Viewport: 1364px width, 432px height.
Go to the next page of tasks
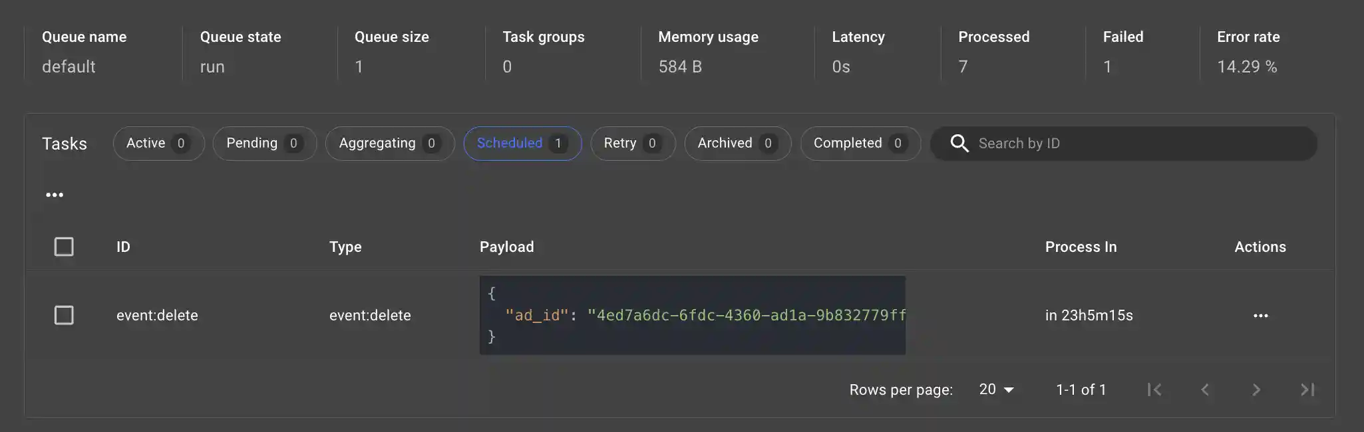[1256, 389]
